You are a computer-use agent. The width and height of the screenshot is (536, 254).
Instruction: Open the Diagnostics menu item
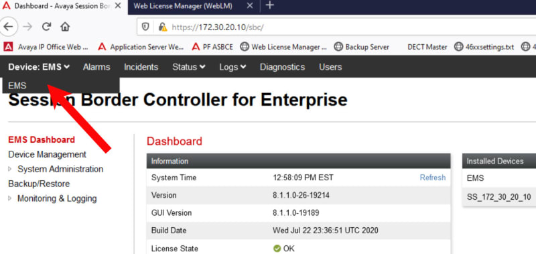click(x=282, y=67)
